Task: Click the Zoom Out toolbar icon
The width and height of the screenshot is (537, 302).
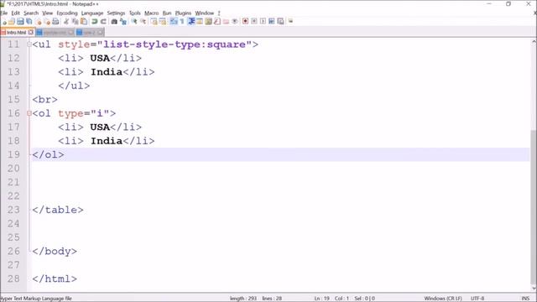Action: tap(143, 22)
